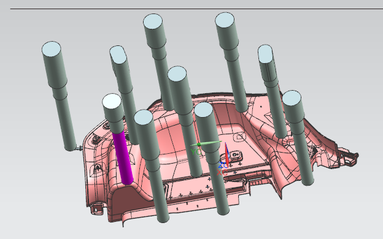The image size is (383, 239).
Task: Click the red XC axis label
Action: [x=222, y=173]
